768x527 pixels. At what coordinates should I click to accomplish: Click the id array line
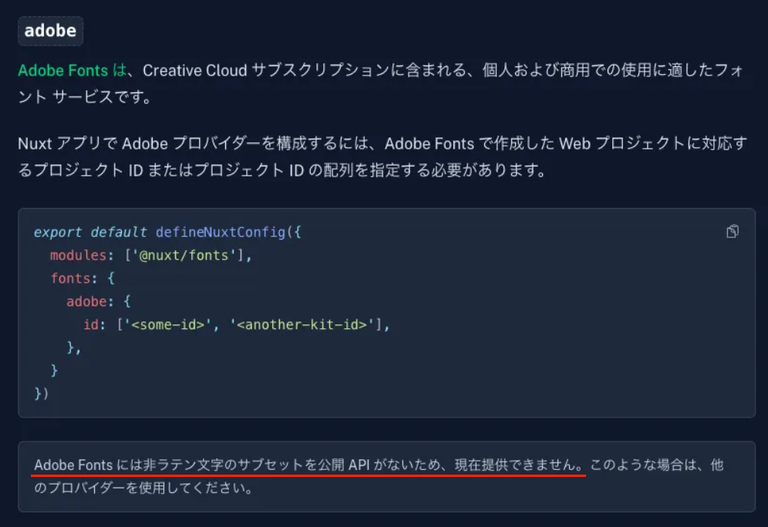pos(231,324)
